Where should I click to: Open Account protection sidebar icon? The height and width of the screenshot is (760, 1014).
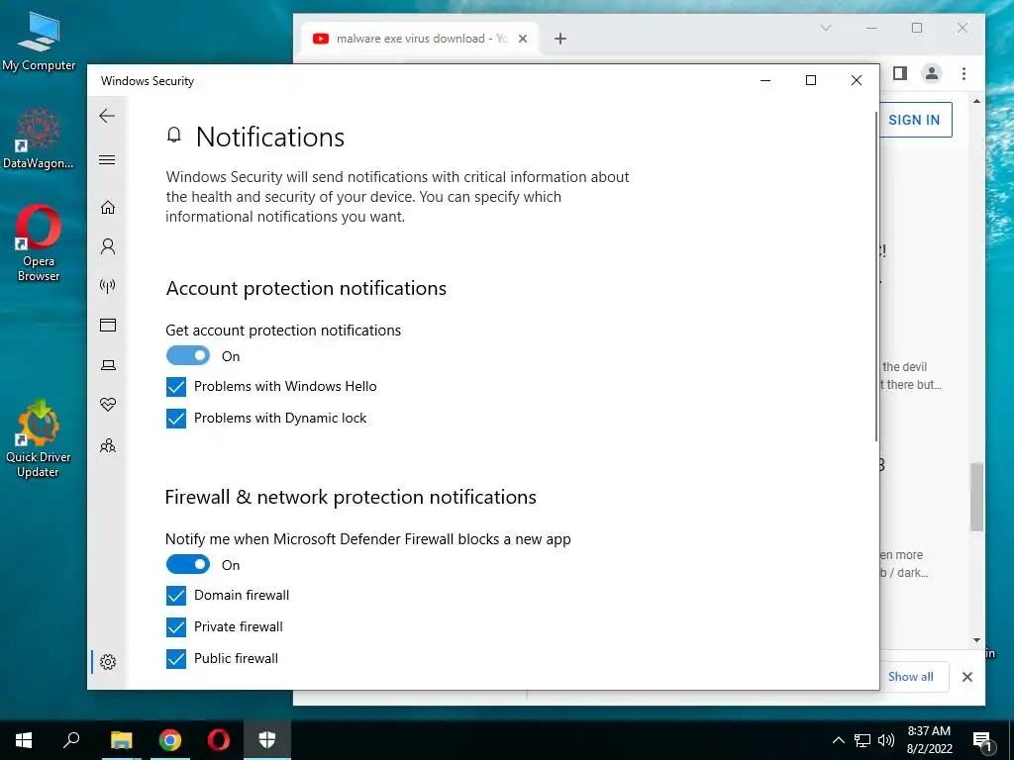[108, 246]
